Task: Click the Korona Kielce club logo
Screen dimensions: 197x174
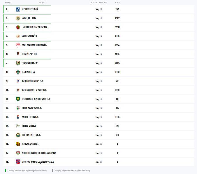Action: pos(18,144)
